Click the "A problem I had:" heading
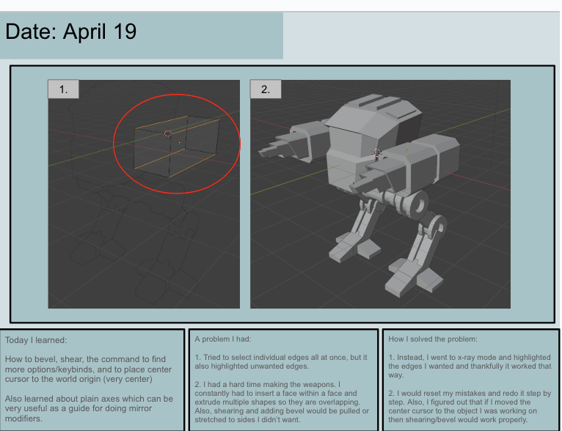Image resolution: width=562 pixels, height=431 pixels. tap(222, 339)
